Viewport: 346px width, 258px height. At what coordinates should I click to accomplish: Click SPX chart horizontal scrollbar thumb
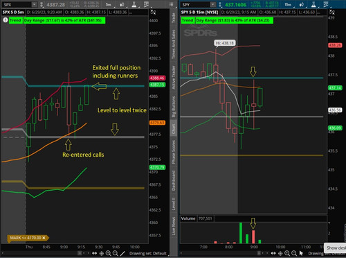click(80, 253)
